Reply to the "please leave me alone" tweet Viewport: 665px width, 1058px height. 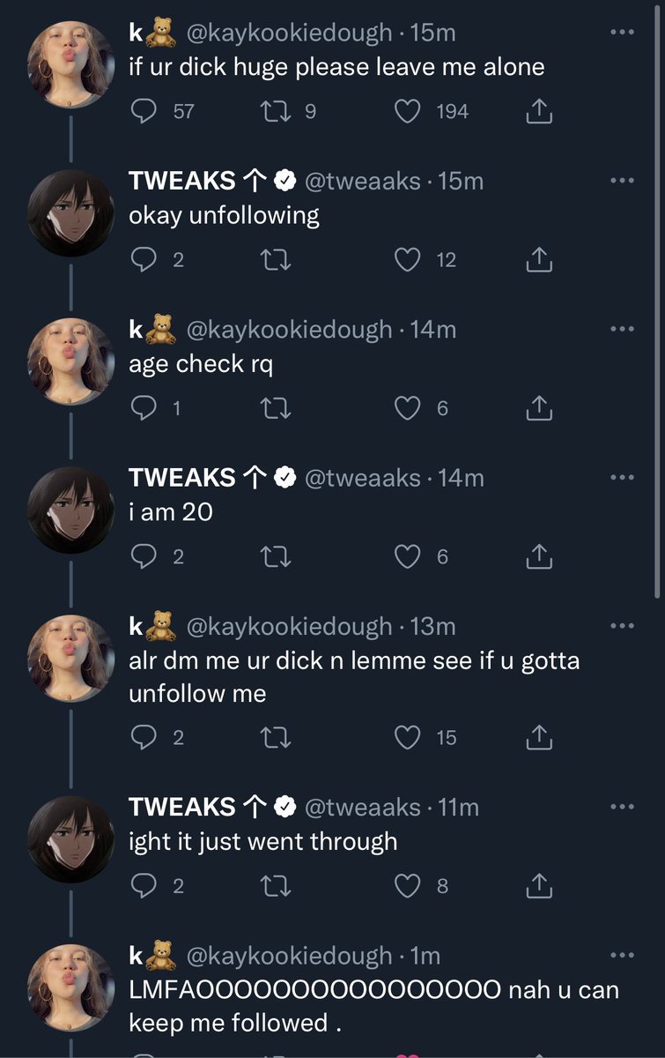(144, 111)
